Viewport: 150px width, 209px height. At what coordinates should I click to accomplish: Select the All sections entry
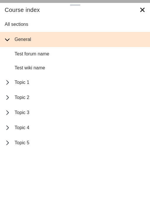pyautogui.click(x=16, y=24)
